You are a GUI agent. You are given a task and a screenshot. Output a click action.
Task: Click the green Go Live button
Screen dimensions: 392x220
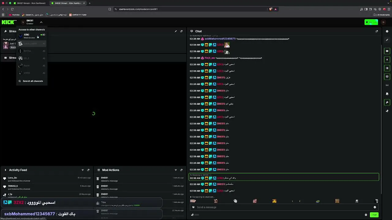[371, 22]
